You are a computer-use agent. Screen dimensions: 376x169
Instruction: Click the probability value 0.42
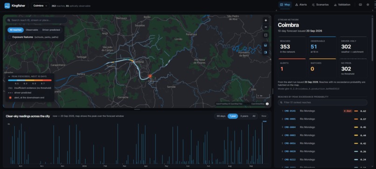click(x=363, y=143)
